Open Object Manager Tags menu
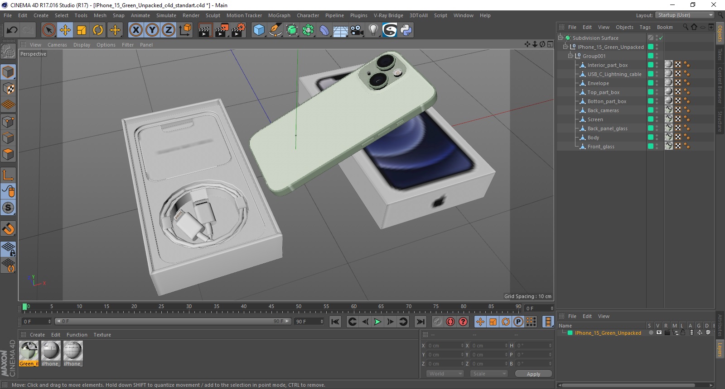725x389 pixels. tap(645, 27)
